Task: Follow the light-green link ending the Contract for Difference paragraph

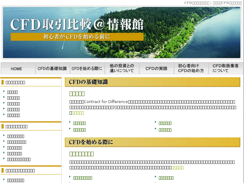Action: point(78,113)
